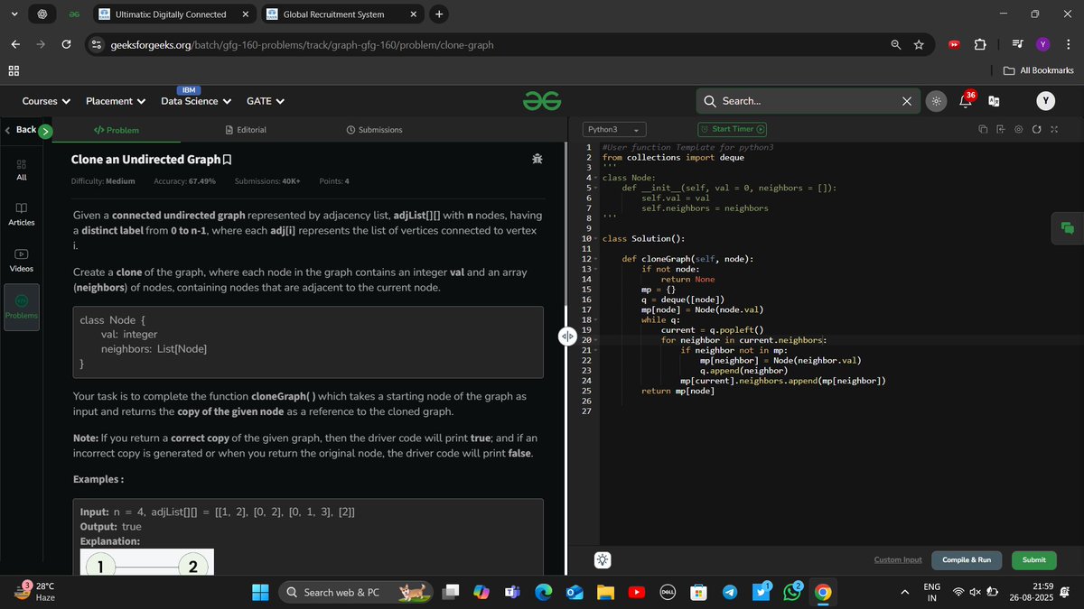
Task: Open Windows Start menu
Action: pyautogui.click(x=260, y=593)
